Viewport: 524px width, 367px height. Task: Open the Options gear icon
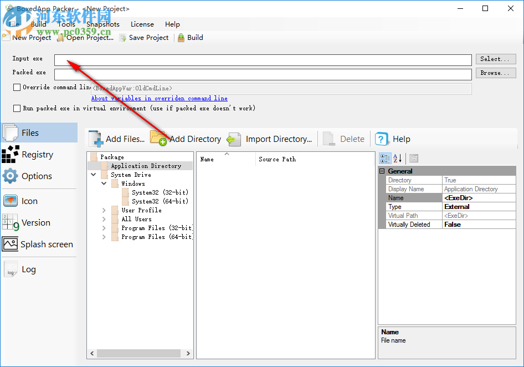[10, 176]
